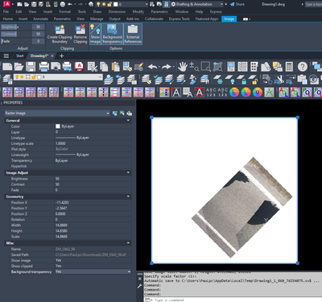Switch to the Start file tab
Screen dimensions: 322x302
click(x=20, y=56)
